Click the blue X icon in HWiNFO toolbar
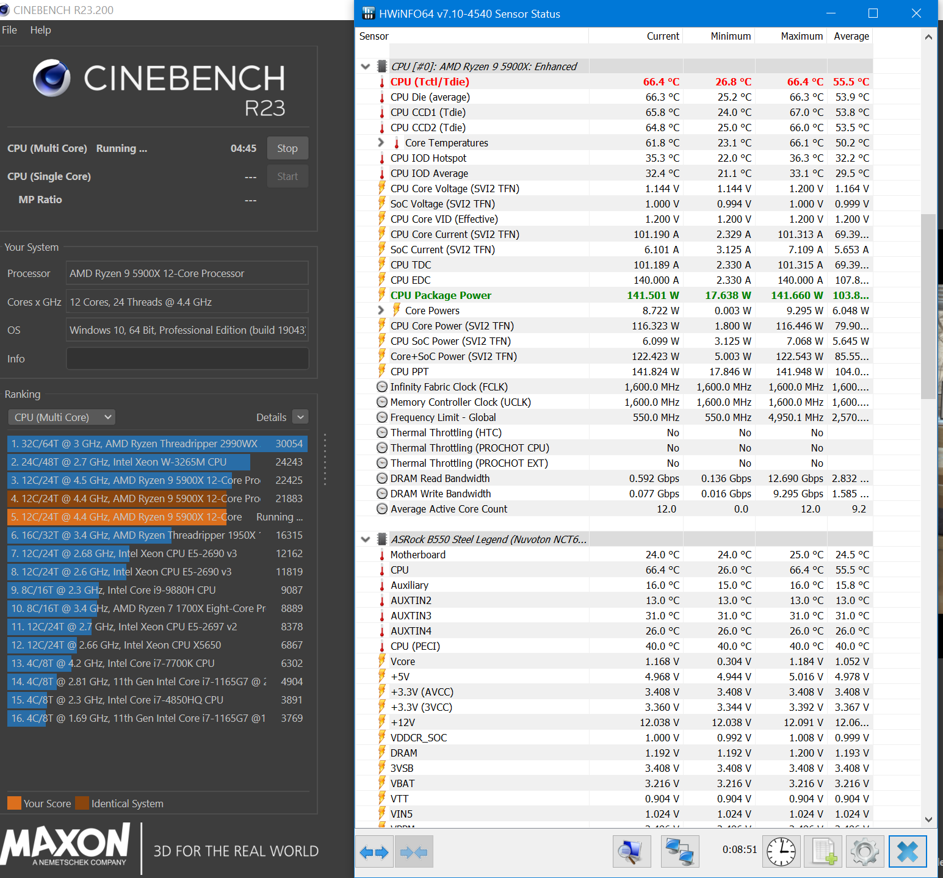This screenshot has width=943, height=878. pos(908,851)
